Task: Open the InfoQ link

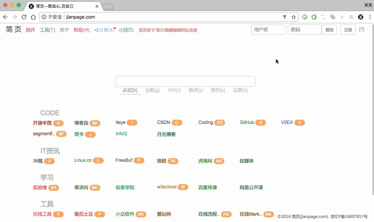Action: (x=121, y=134)
